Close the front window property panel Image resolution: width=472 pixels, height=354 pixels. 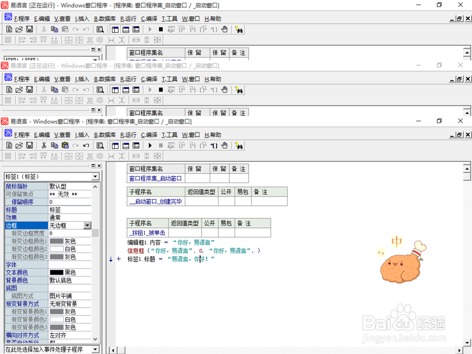click(x=99, y=166)
